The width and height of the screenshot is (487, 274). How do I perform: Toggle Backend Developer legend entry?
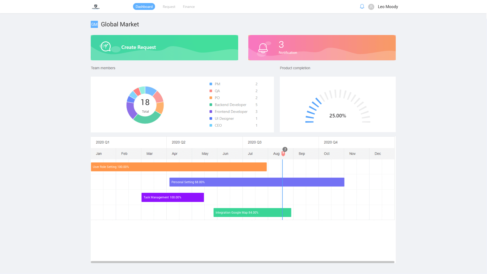click(230, 105)
